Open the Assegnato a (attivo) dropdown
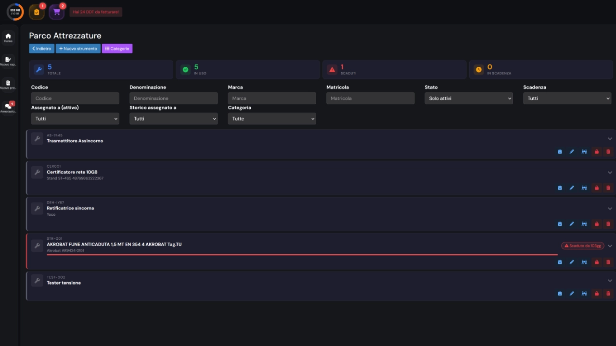 point(75,119)
